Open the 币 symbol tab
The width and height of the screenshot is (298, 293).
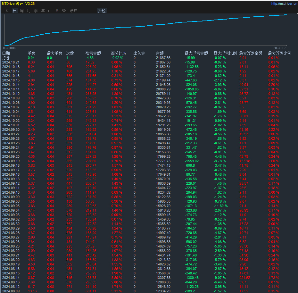point(50,11)
